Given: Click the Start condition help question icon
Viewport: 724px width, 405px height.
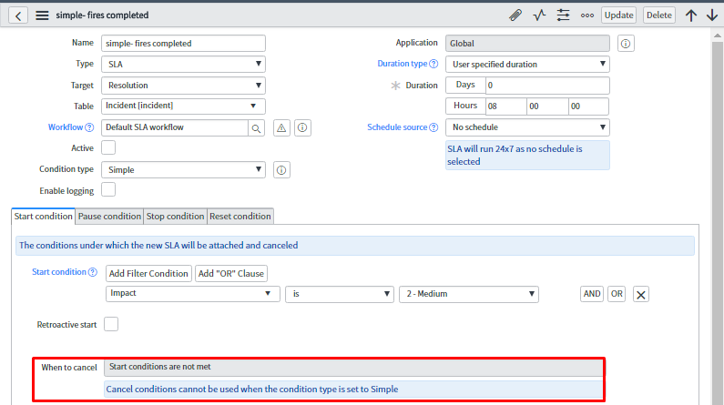Looking at the screenshot, I should [x=93, y=272].
